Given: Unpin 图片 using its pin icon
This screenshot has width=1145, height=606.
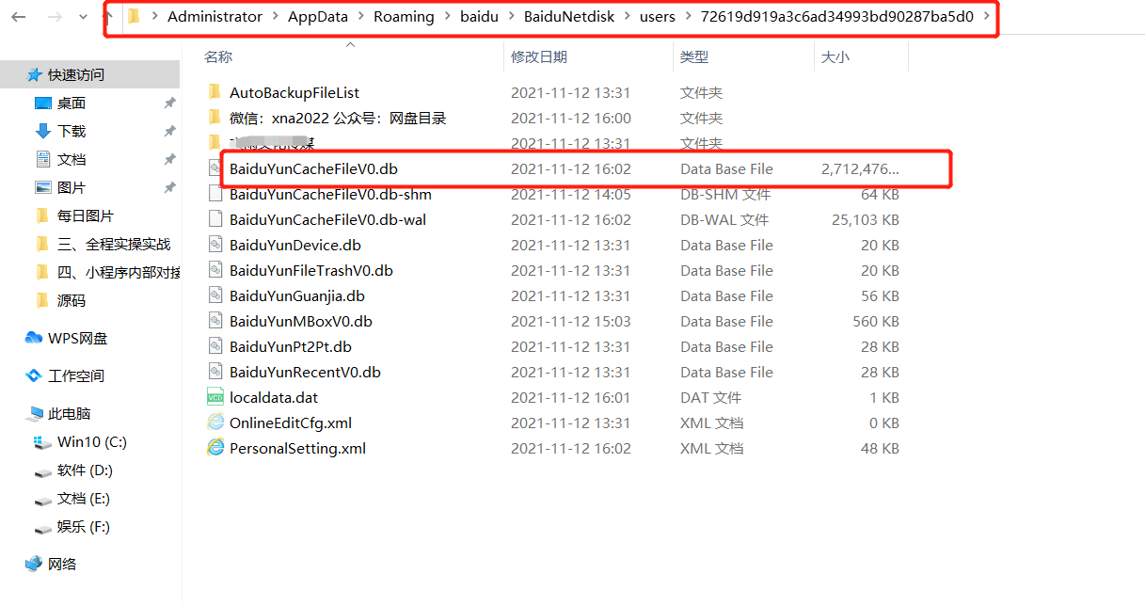Looking at the screenshot, I should point(169,187).
